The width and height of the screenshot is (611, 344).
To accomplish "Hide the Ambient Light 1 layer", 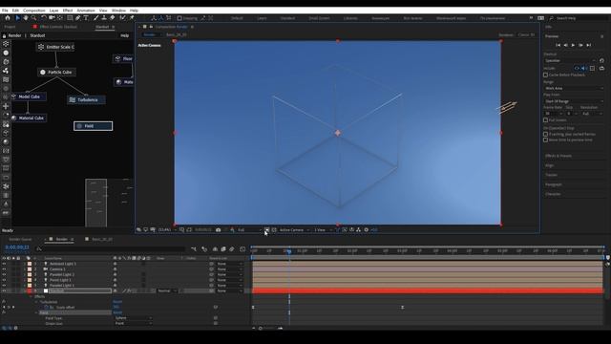I will [x=4, y=264].
